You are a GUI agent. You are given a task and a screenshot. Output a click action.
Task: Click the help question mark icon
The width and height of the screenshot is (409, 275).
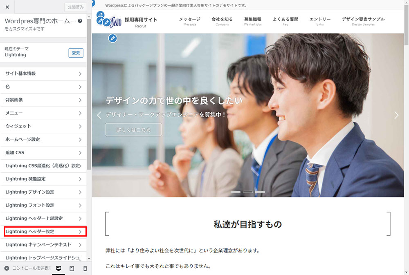pos(80,21)
